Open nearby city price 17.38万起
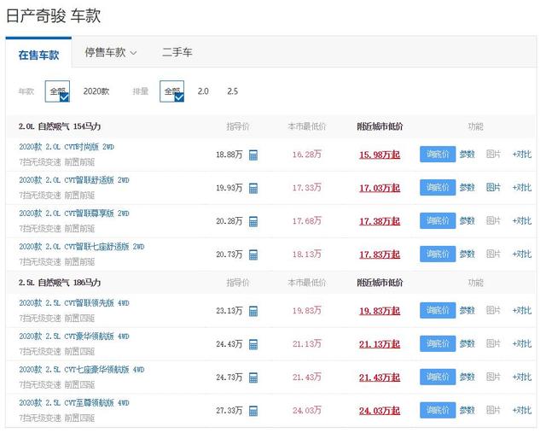Image resolution: width=546 pixels, height=433 pixels. coord(380,221)
